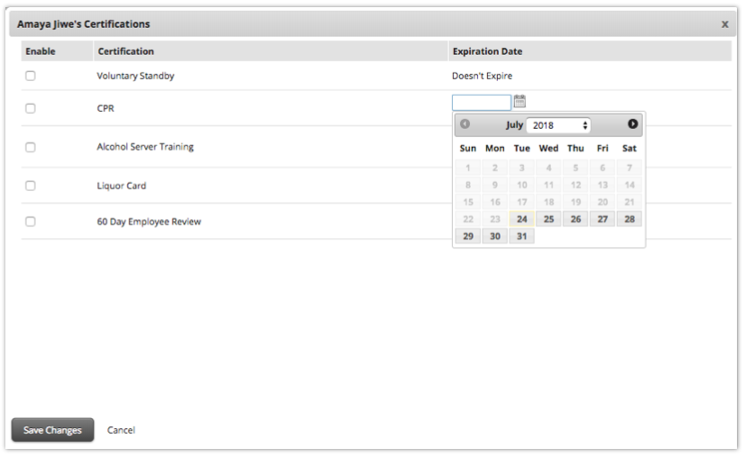Viewport: 745px width, 457px height.
Task: Tick the Alcohol Server Training checkbox
Action: 31,147
